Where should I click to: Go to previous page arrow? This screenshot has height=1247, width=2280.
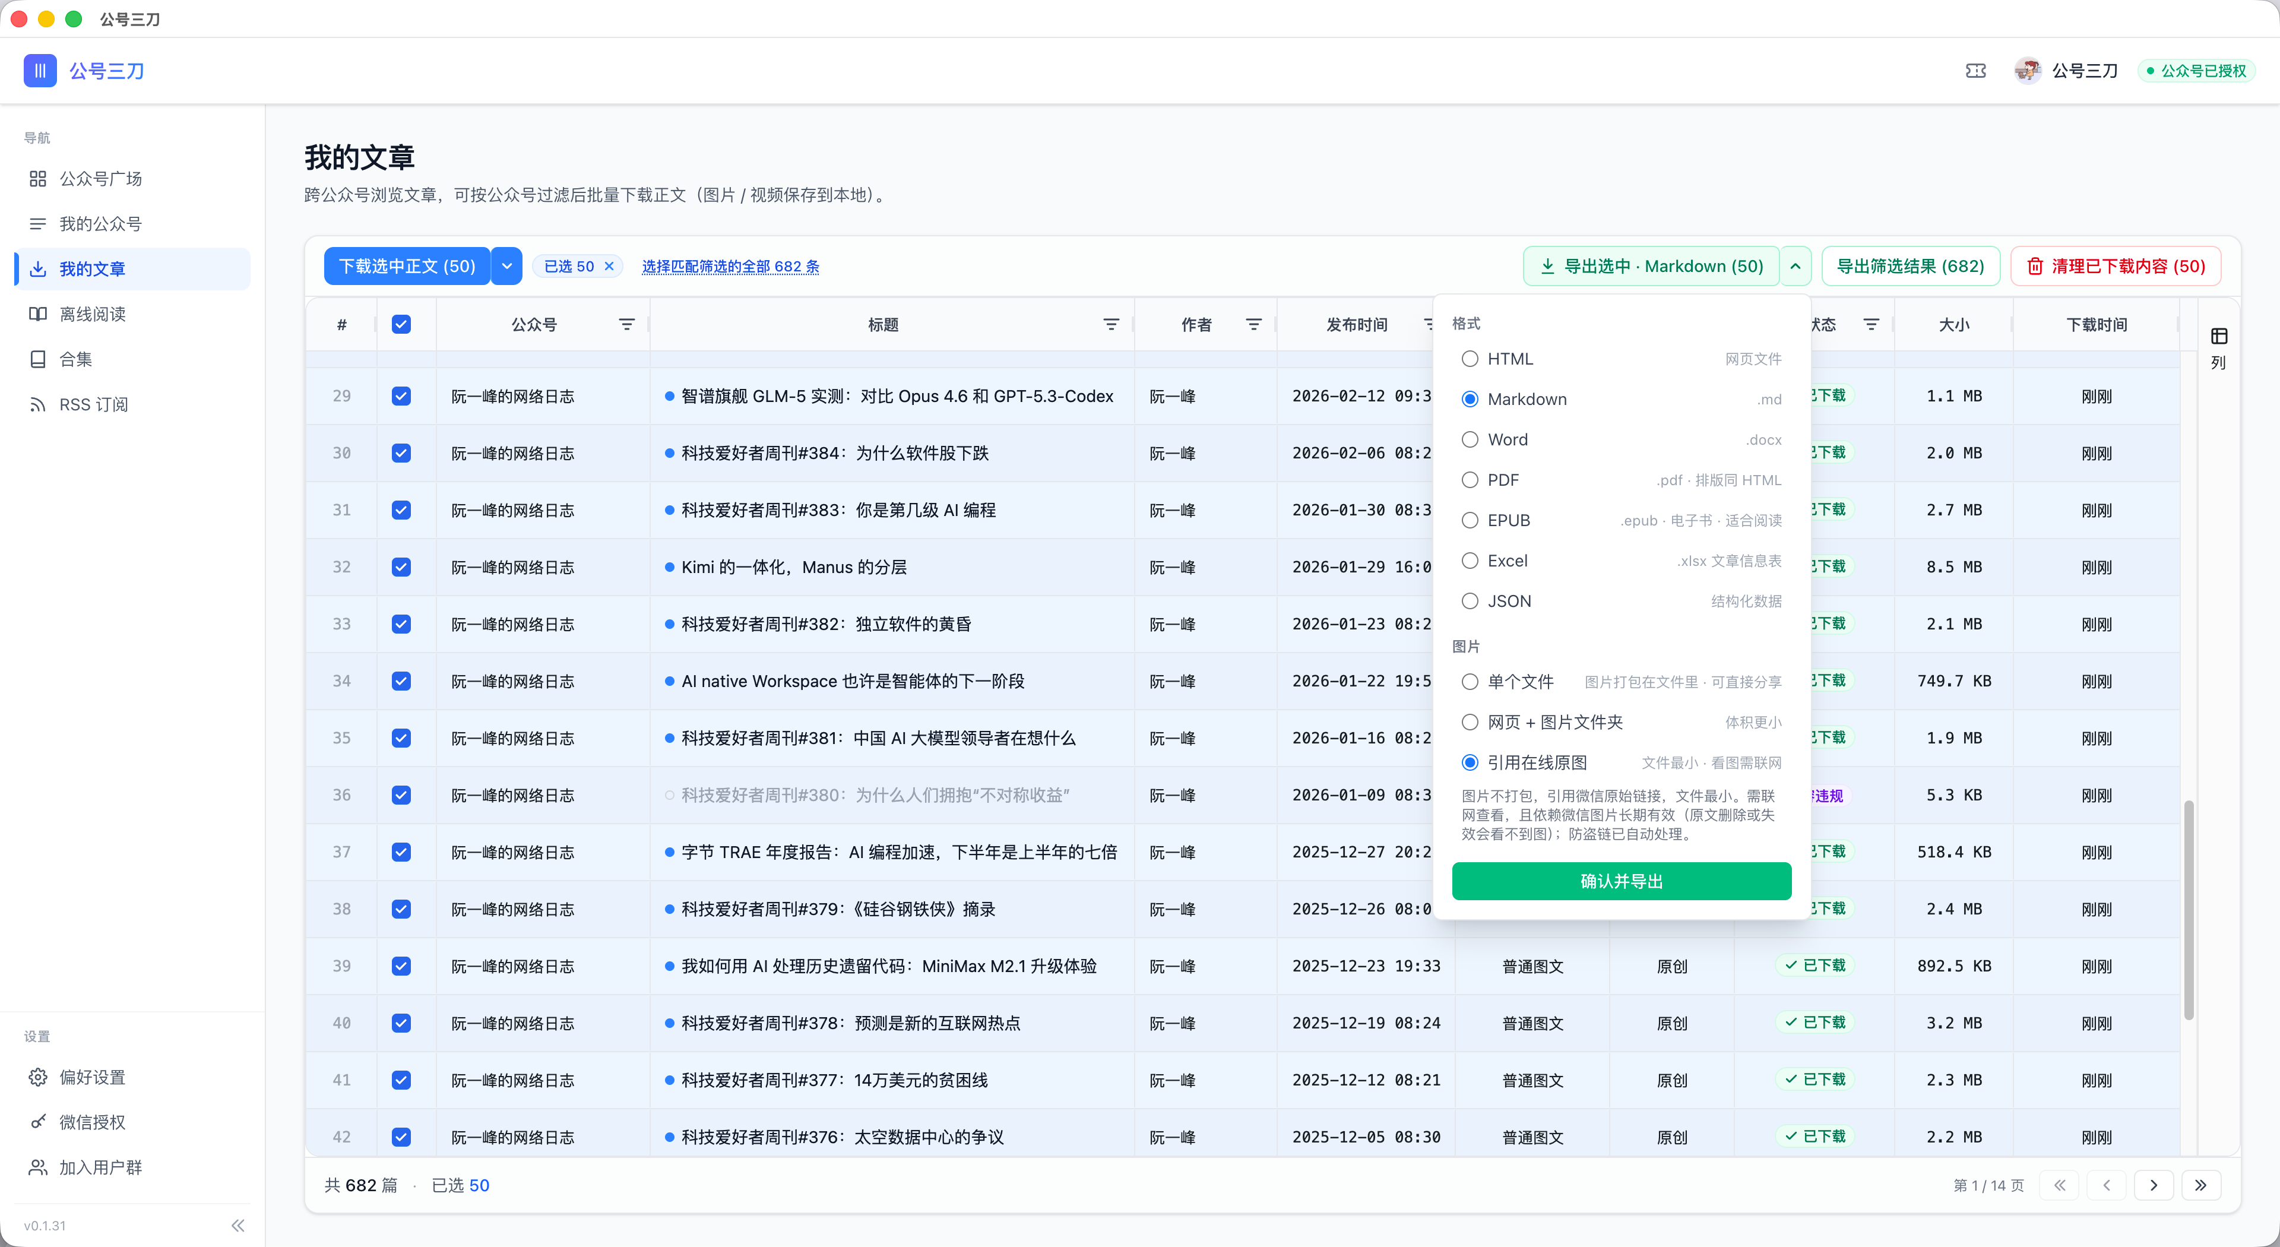pos(2107,1186)
